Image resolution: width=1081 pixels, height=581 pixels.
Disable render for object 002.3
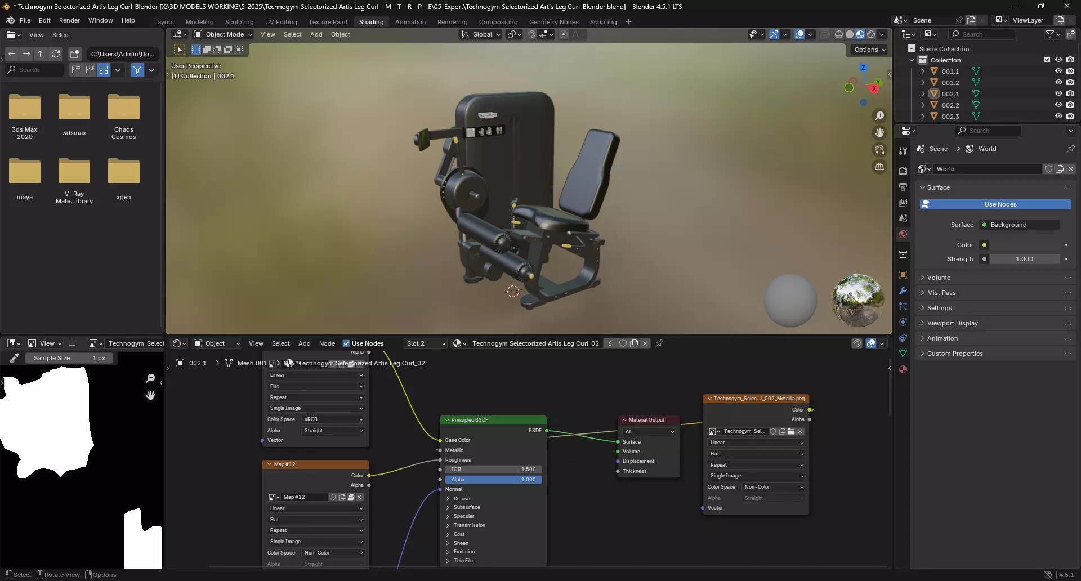click(1070, 117)
